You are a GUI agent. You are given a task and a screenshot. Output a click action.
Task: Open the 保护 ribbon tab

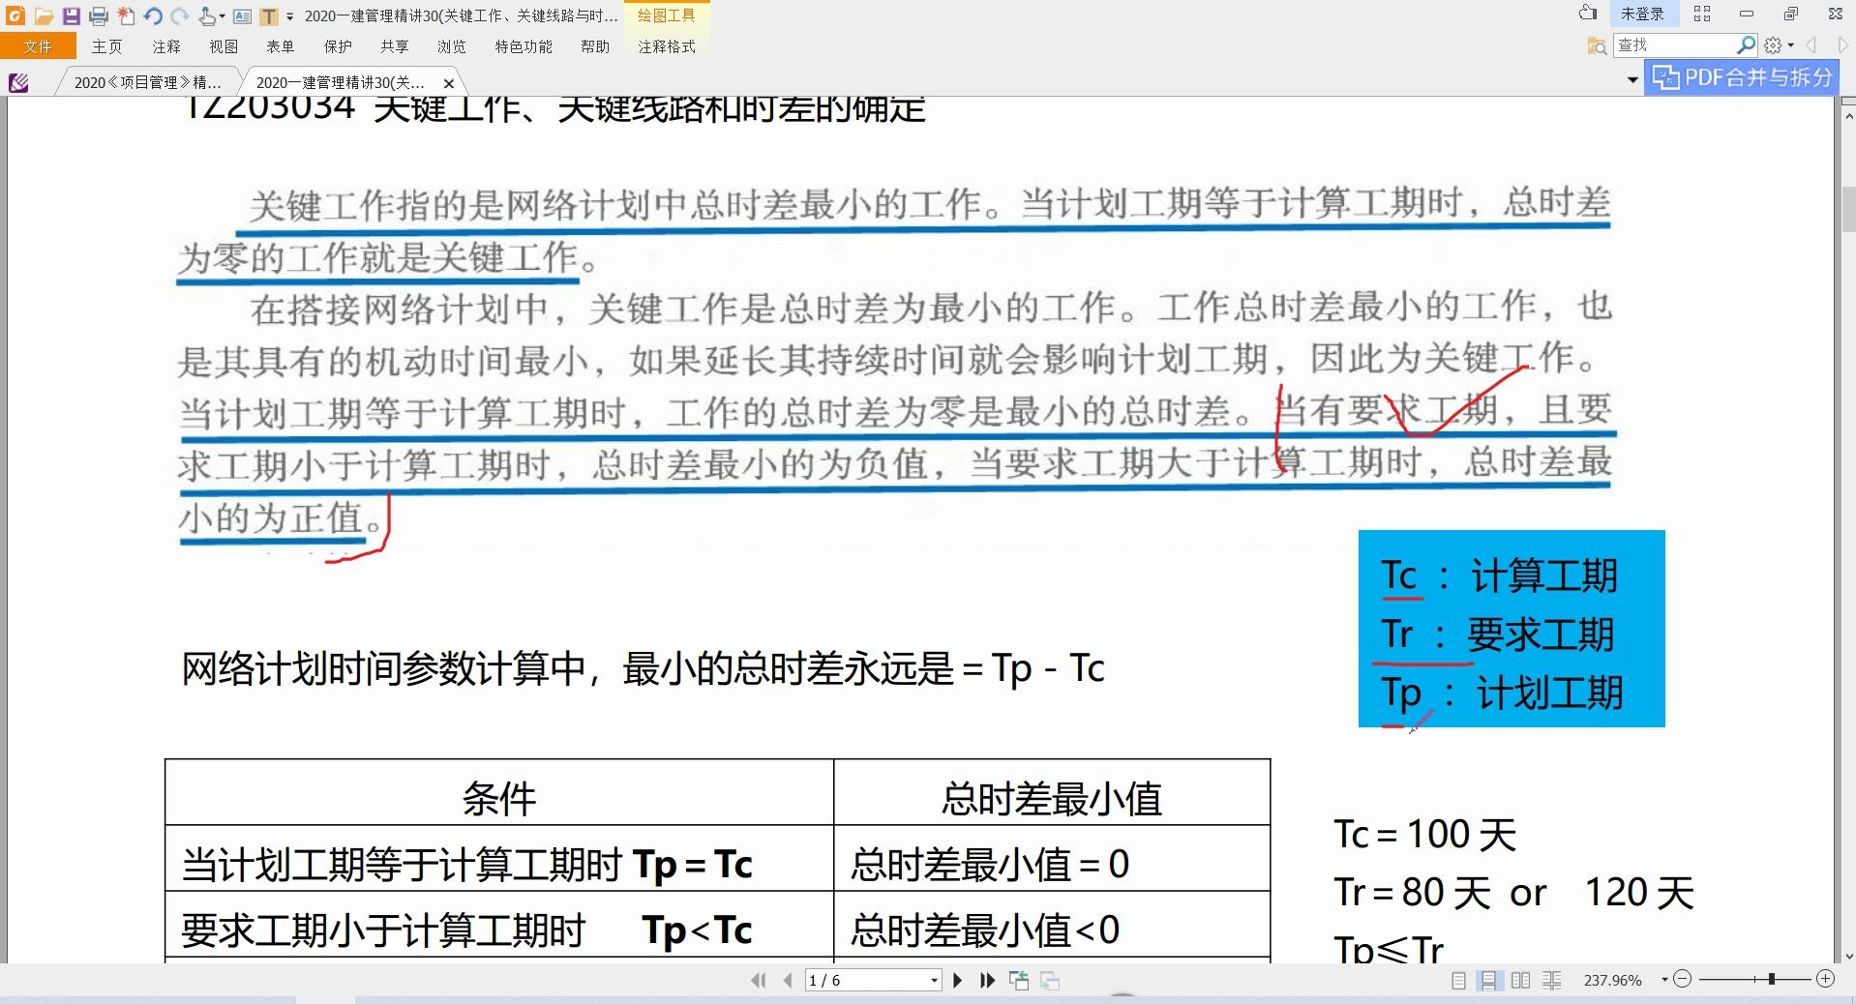tap(338, 46)
